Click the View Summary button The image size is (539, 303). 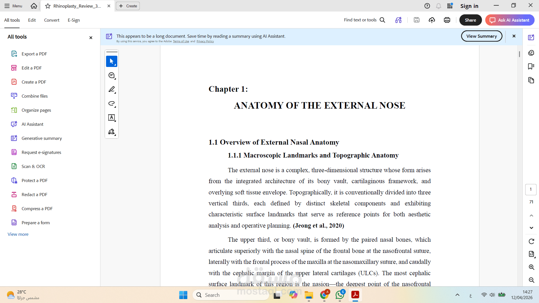[481, 36]
